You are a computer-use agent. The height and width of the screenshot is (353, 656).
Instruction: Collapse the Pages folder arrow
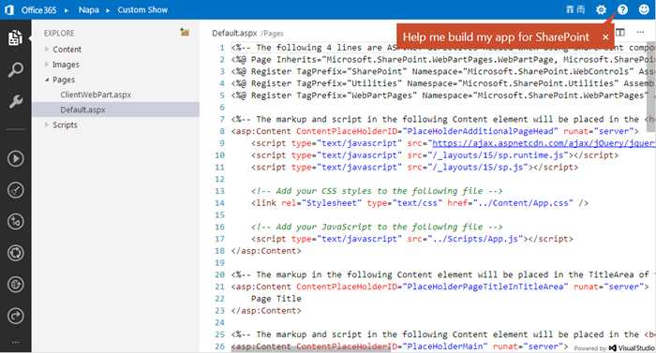pyautogui.click(x=47, y=80)
